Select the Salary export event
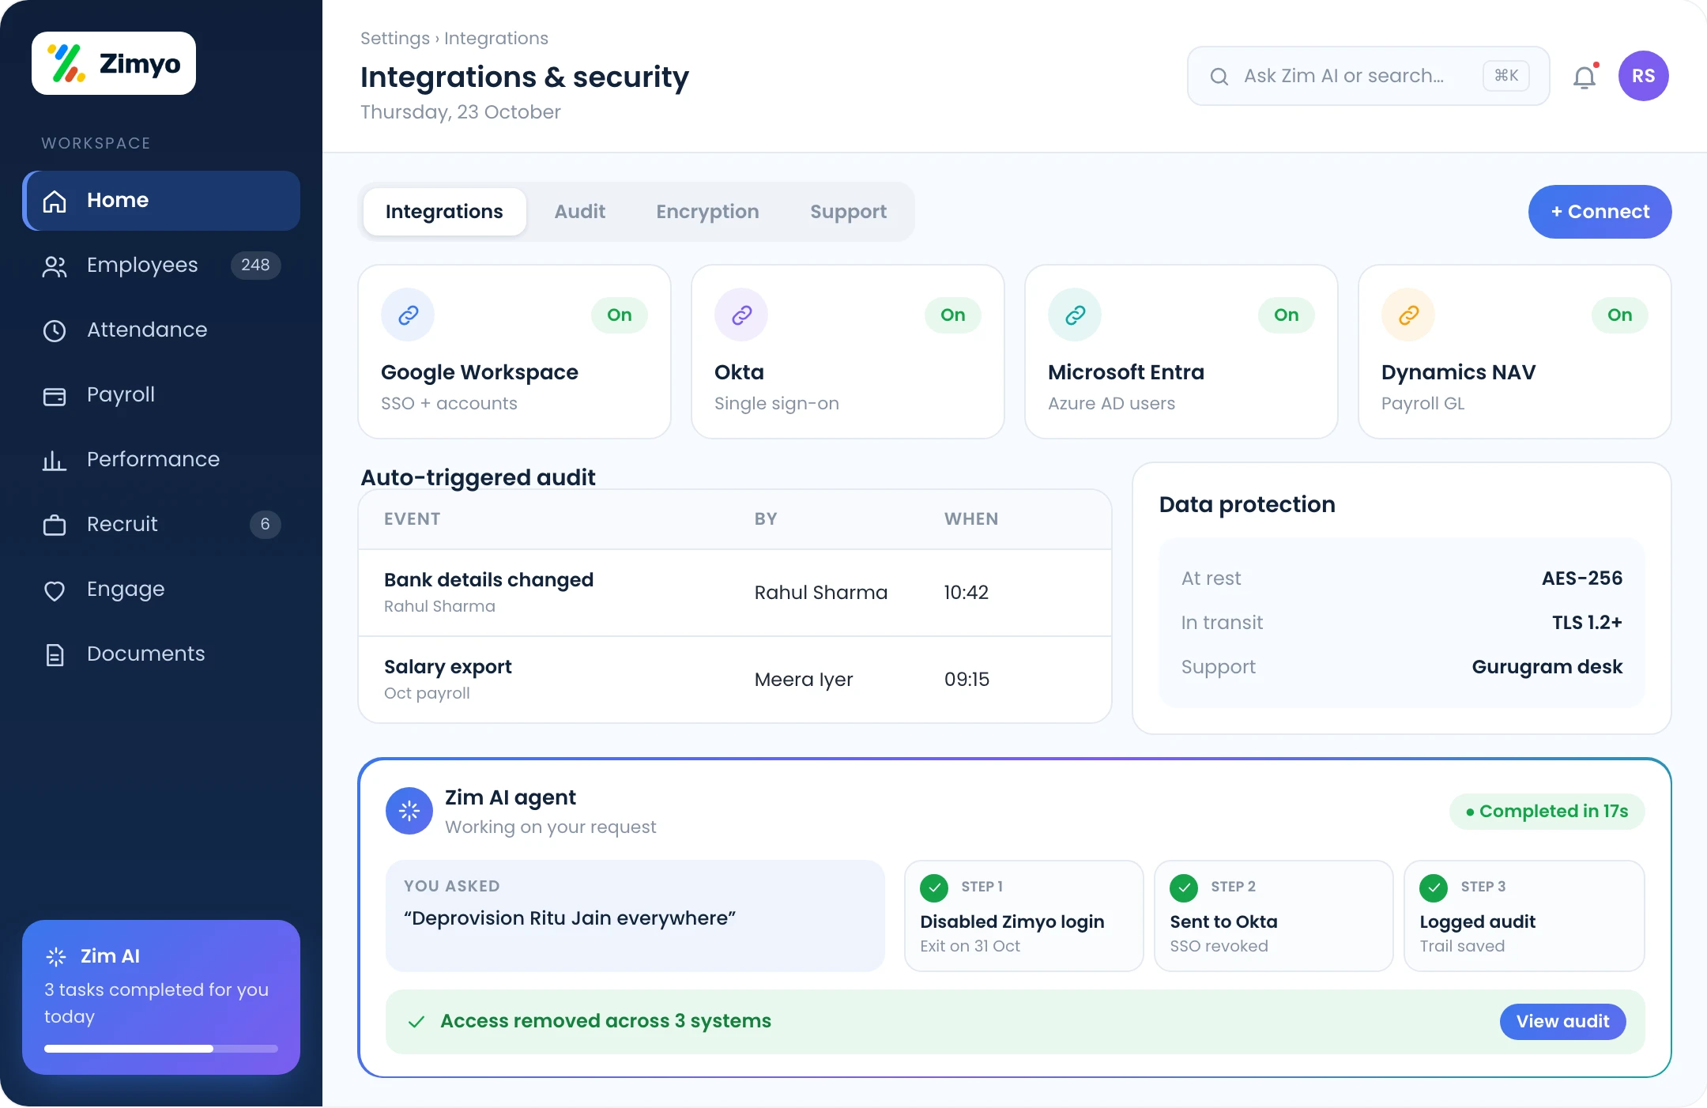 pos(735,680)
